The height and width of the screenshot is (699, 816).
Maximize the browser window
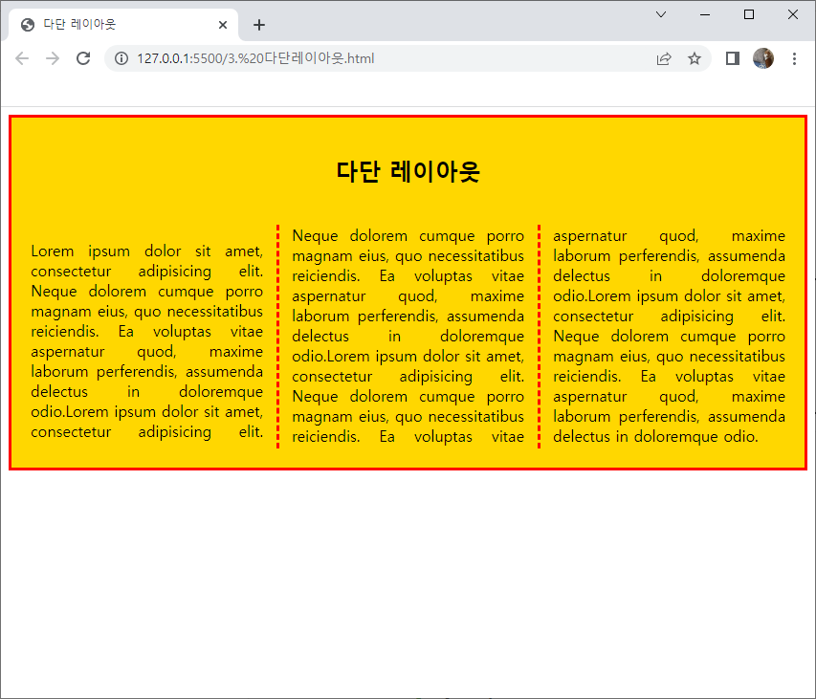(x=749, y=14)
